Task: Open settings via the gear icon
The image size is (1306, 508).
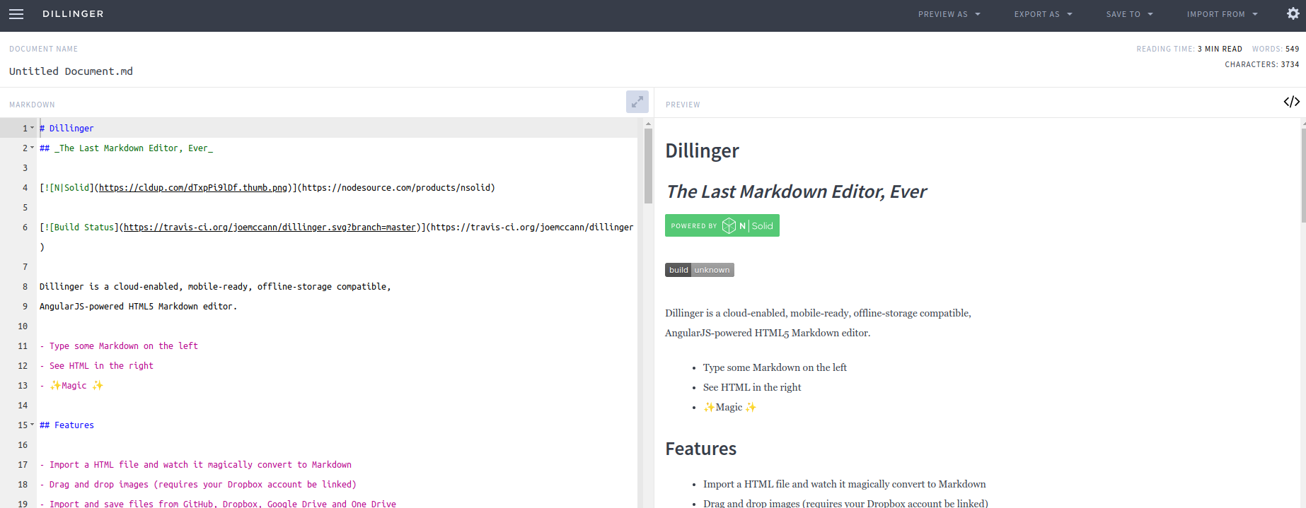Action: pyautogui.click(x=1293, y=14)
